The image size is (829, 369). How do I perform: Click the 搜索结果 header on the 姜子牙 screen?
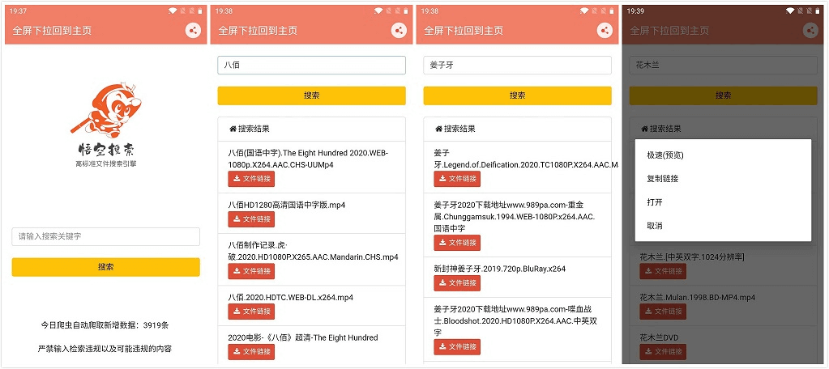459,129
